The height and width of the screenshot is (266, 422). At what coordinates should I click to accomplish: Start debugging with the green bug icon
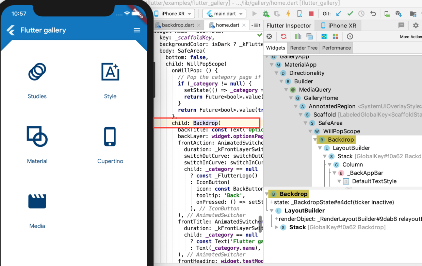pyautogui.click(x=266, y=14)
